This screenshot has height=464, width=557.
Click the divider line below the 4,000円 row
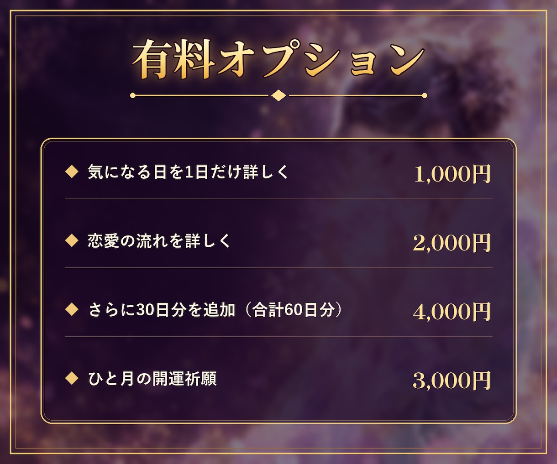click(278, 337)
